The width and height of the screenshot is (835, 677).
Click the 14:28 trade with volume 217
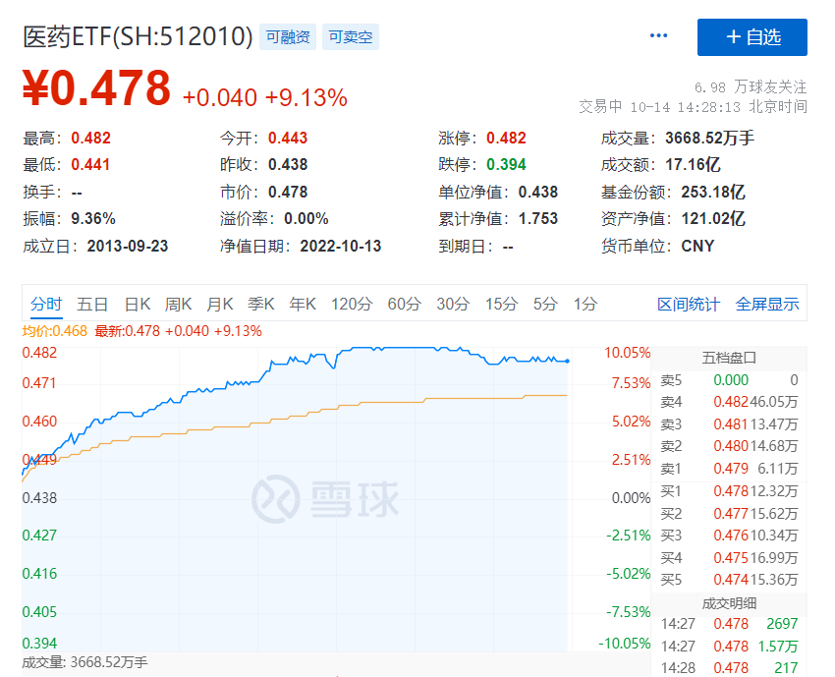(729, 668)
